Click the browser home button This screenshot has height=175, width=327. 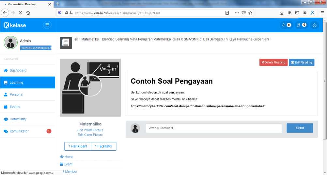pos(28,13)
